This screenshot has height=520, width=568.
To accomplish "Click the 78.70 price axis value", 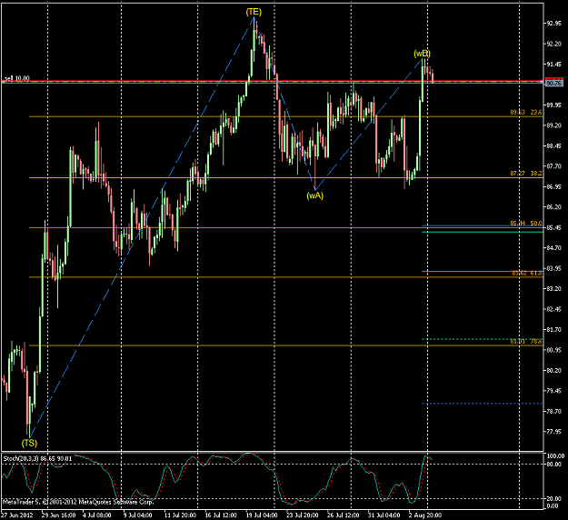I will 553,411.
